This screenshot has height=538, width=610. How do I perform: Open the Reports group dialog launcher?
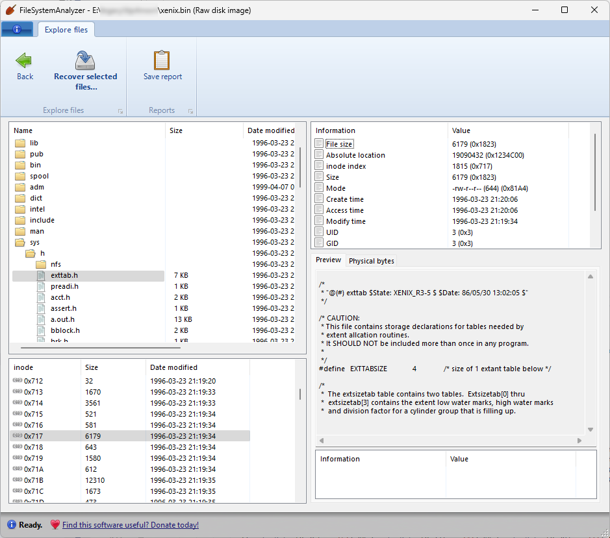[190, 111]
